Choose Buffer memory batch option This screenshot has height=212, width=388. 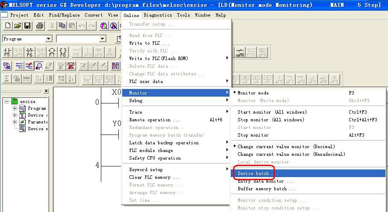coord(266,189)
